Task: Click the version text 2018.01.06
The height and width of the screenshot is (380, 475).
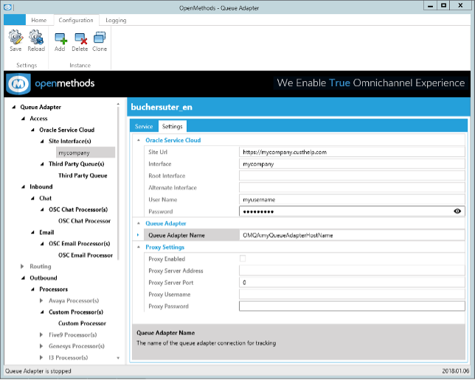Action: click(455, 371)
